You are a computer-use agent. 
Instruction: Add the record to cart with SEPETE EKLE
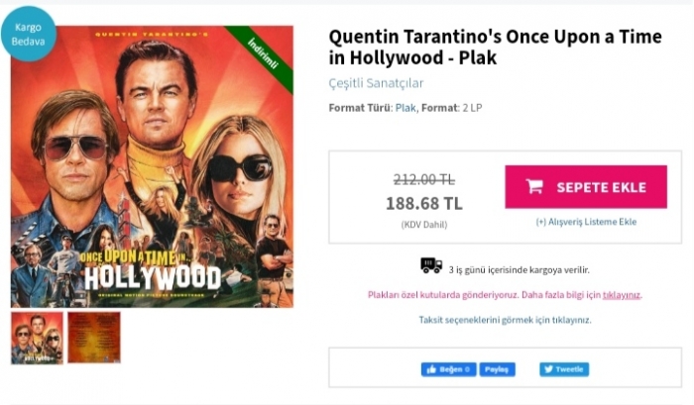586,187
